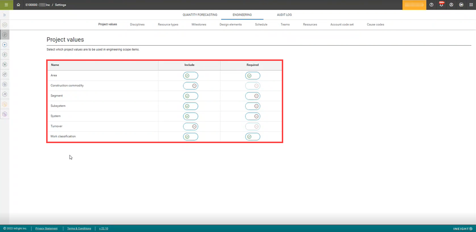The image size is (476, 232).
Task: Click the highlighted active sidebar hexagon icon
Action: coord(5,35)
